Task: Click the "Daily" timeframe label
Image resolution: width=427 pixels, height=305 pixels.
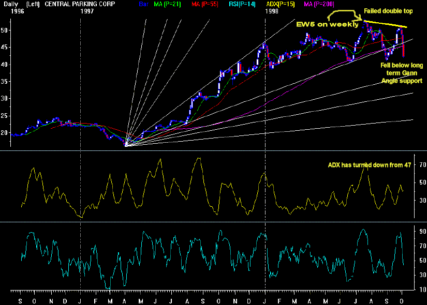Action: (x=11, y=4)
